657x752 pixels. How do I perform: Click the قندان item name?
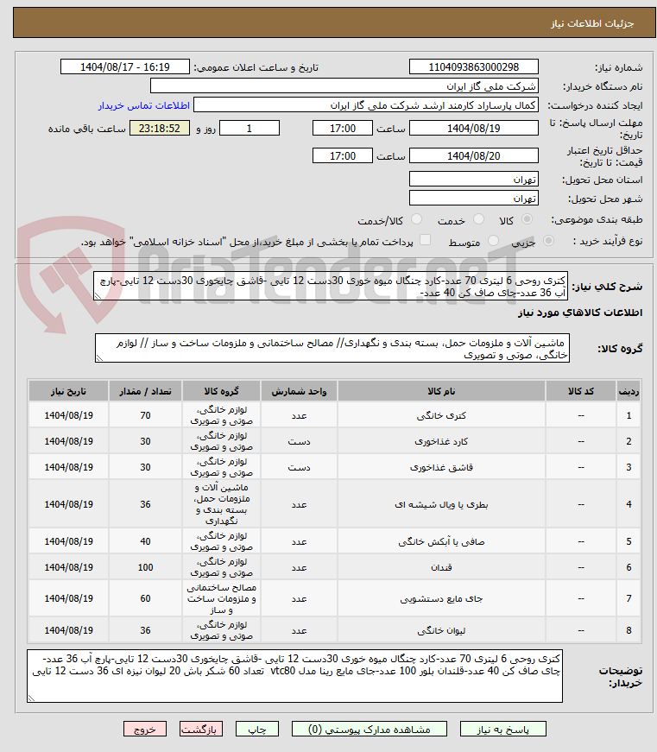click(x=441, y=567)
